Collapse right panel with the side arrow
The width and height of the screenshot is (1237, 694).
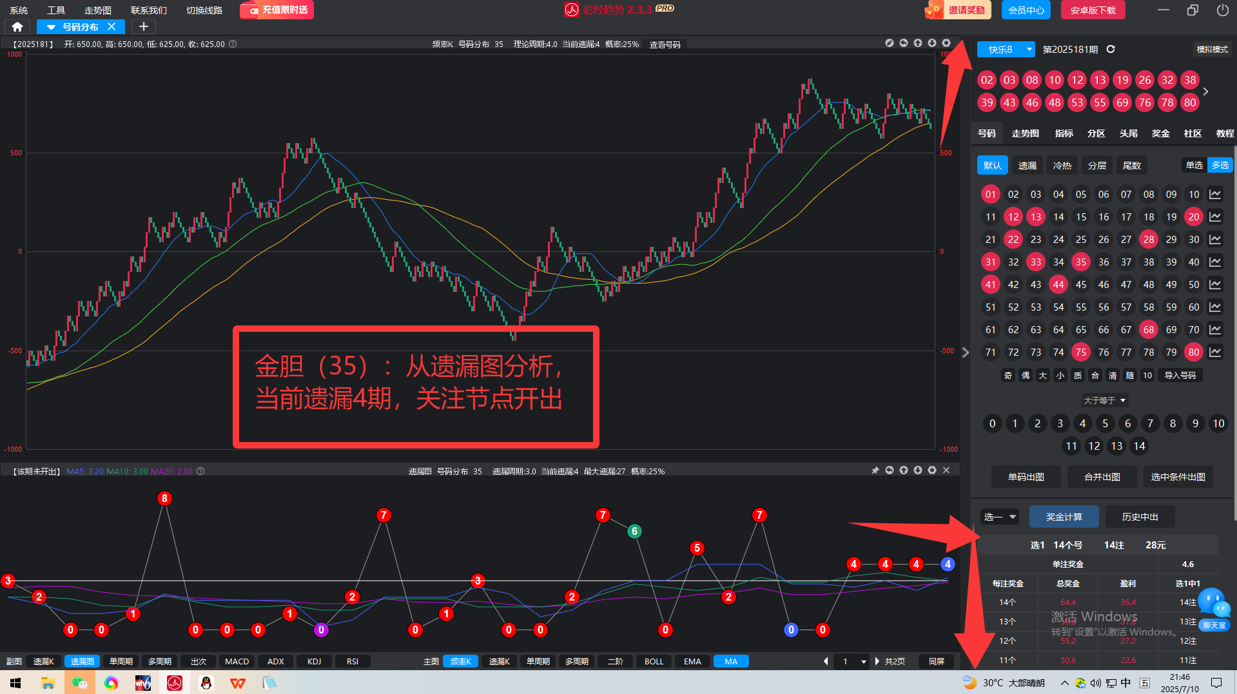965,352
